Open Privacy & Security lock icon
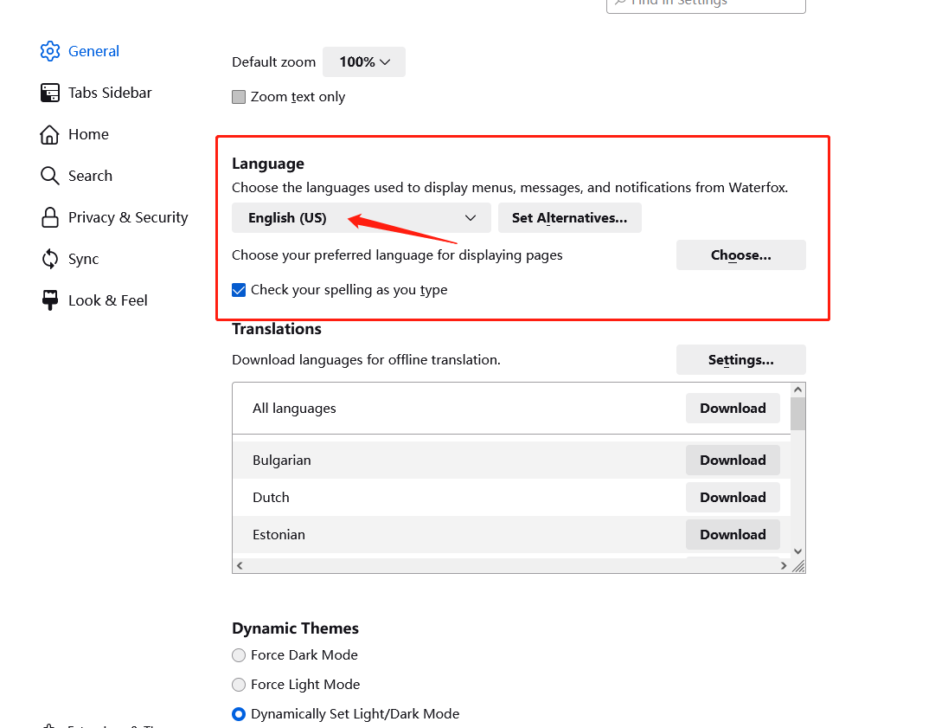Screen dimensions: 935x728 (x=50, y=217)
